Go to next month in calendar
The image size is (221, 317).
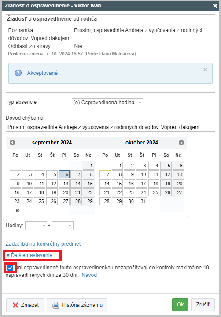click(181, 143)
